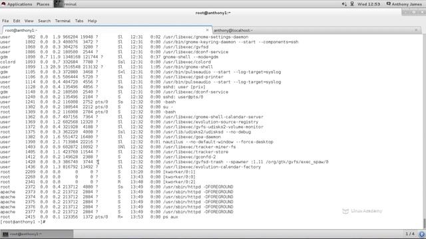Click the /usr/libexec/goa-daemon entry

(192, 137)
